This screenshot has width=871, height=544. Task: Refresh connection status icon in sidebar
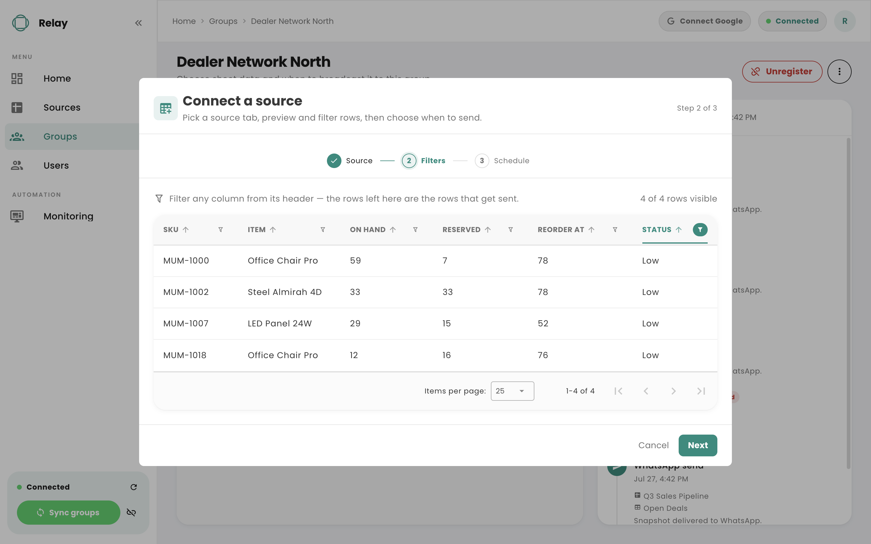(x=134, y=487)
